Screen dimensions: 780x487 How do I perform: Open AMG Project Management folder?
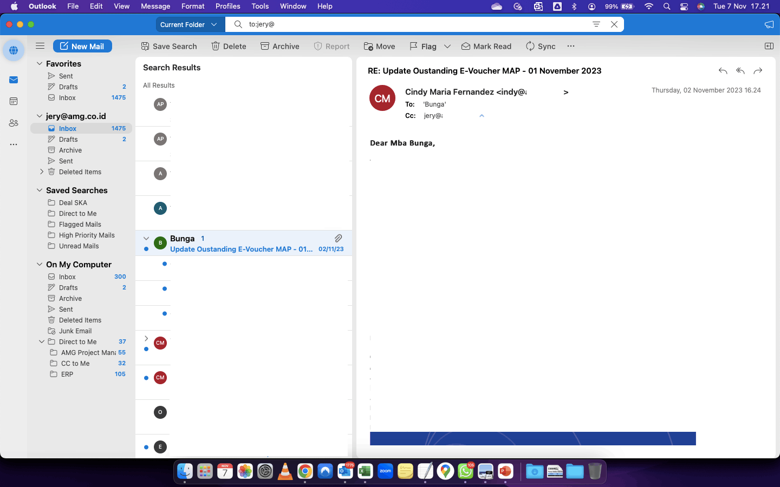[81, 352]
